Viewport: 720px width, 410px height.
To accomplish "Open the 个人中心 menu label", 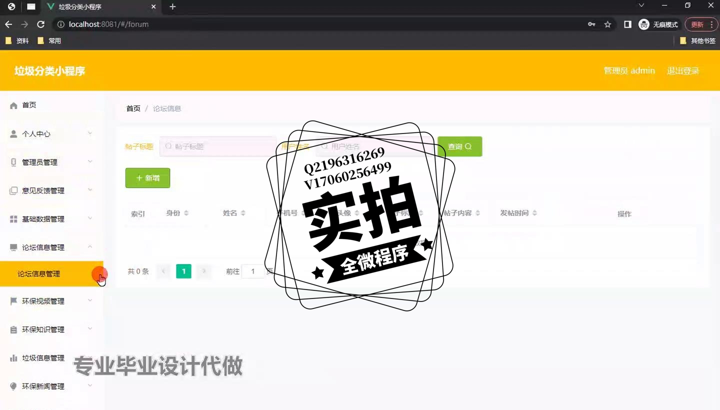I will click(x=36, y=134).
